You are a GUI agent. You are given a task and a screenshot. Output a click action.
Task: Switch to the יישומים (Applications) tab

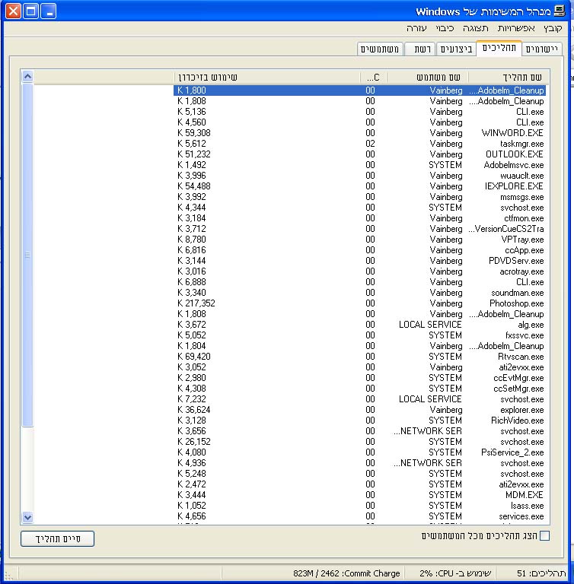(x=541, y=49)
